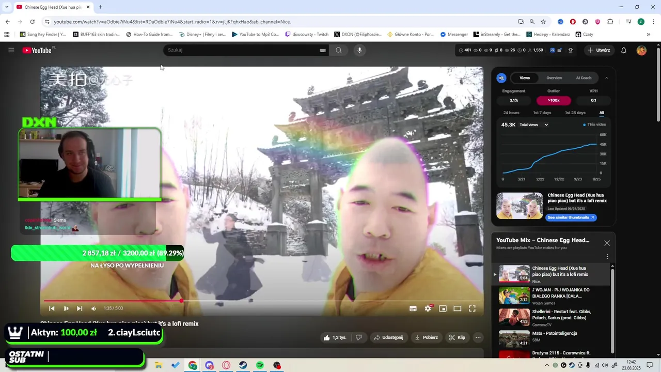Start voice search with microphone
The image size is (661, 372).
359,50
